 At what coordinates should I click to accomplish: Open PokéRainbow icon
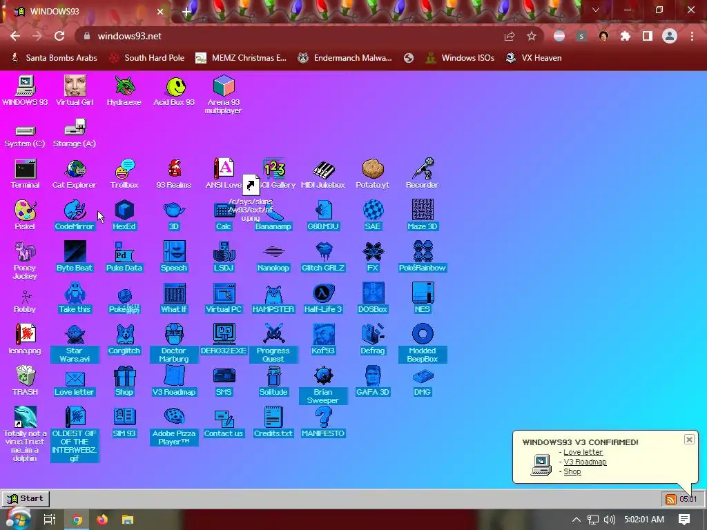tap(423, 257)
